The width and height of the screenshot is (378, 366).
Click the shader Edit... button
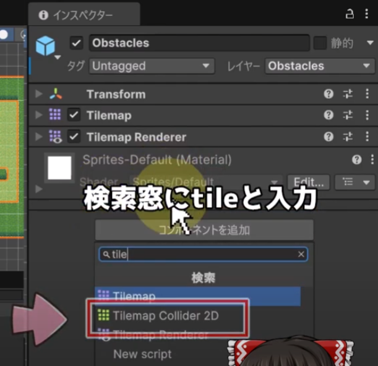309,182
